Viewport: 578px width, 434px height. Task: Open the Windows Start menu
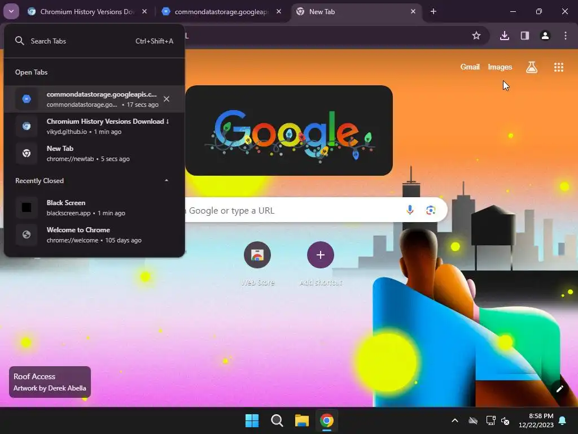252,420
